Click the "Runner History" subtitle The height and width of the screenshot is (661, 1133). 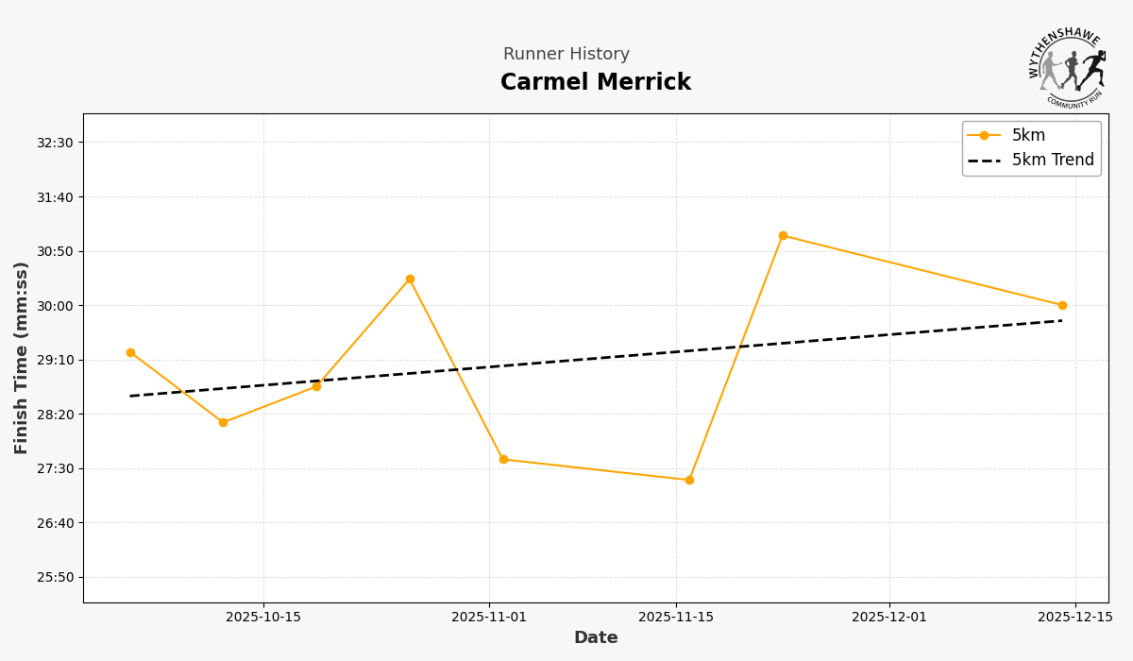(x=566, y=55)
